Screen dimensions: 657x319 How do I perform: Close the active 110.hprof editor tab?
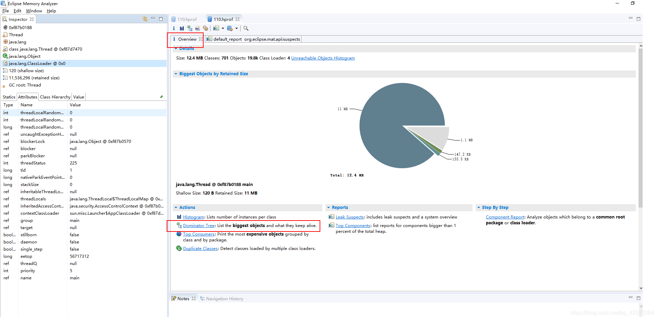[x=237, y=19]
